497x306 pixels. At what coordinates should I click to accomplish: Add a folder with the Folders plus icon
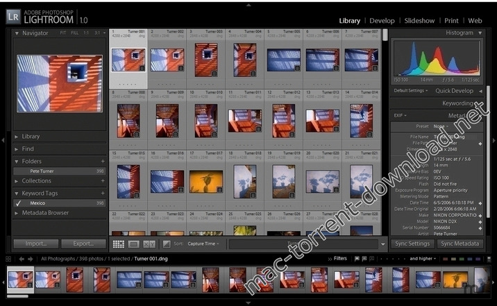(x=103, y=161)
